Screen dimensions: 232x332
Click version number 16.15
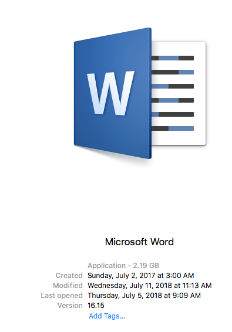[96, 306]
